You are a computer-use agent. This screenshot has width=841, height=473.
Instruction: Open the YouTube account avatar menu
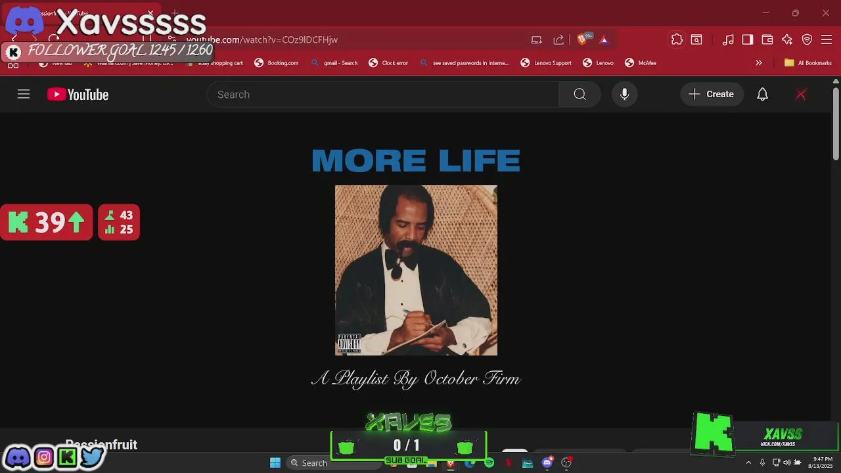(x=801, y=95)
